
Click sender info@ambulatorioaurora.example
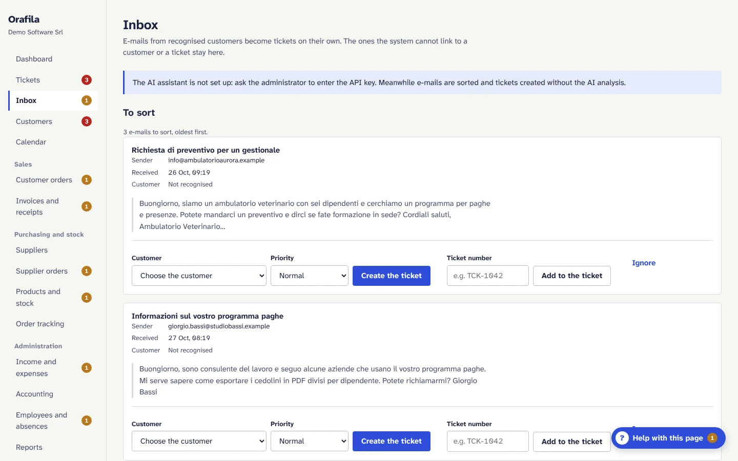coord(216,160)
